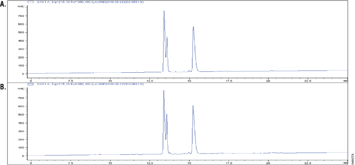The width and height of the screenshot is (355, 165).
Task: Click the 500 y-axis tick label in panel B
Action: pyautogui.click(x=21, y=114)
